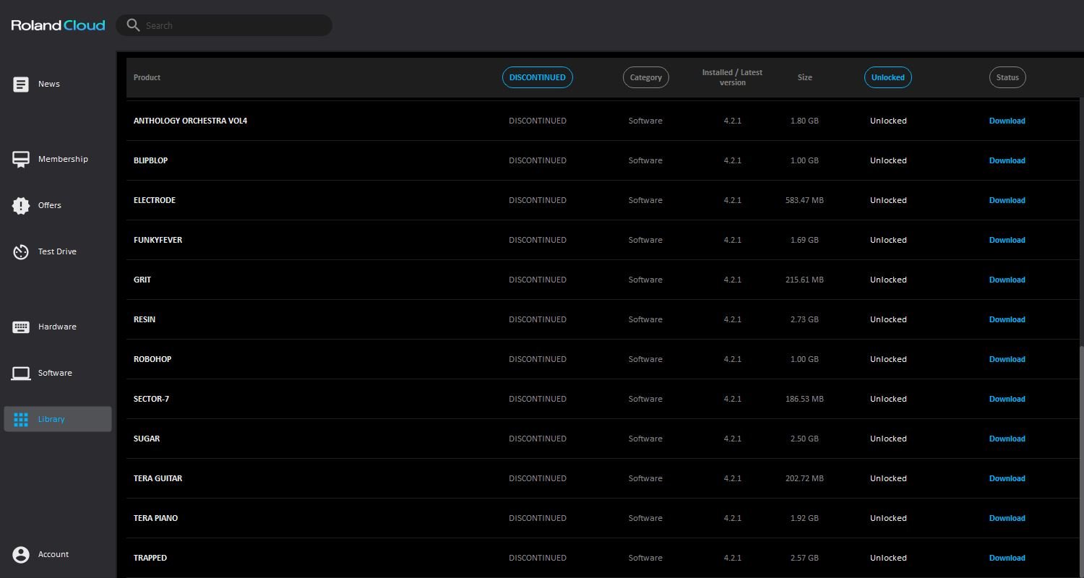Download ANTHOLOGY ORCHESTRA VOL4
The image size is (1084, 578).
tap(1007, 121)
